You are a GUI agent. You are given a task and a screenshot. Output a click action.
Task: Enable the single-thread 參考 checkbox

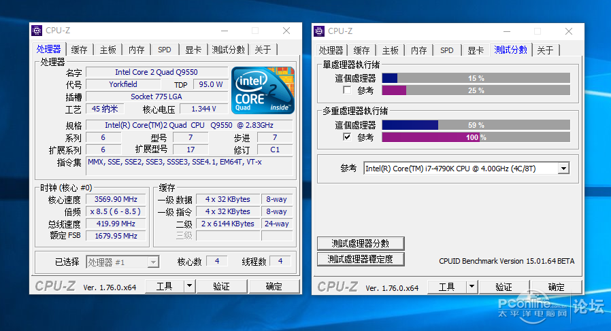347,90
